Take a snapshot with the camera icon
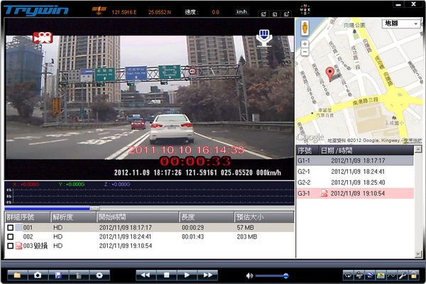Viewport: 426px width, 284px height. (x=37, y=275)
